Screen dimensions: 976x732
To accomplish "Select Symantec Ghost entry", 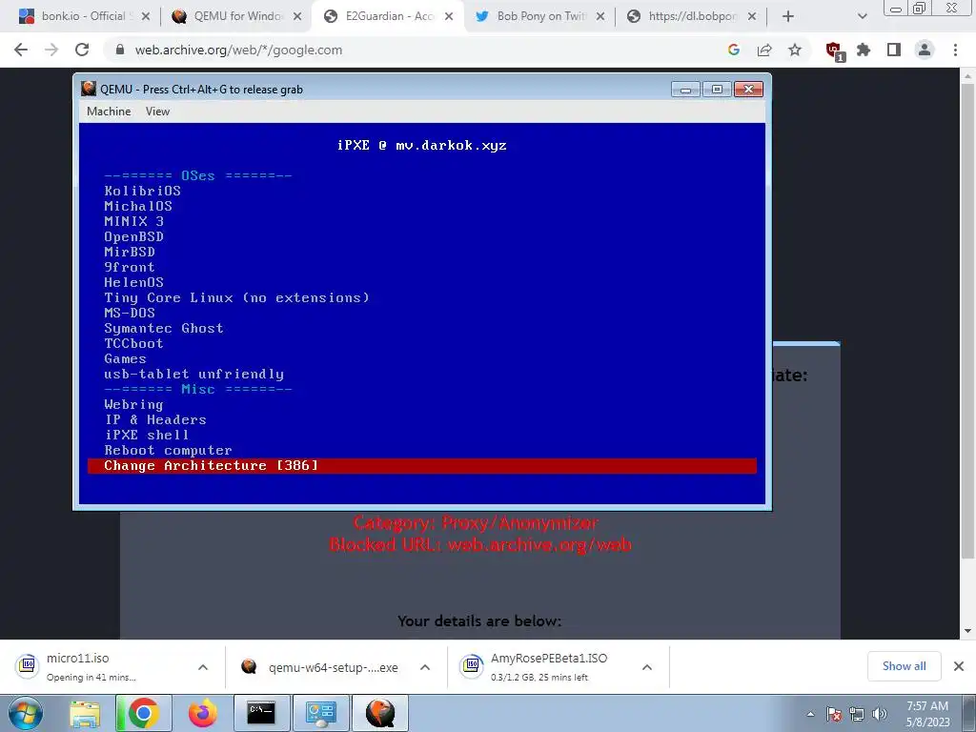I will point(164,328).
